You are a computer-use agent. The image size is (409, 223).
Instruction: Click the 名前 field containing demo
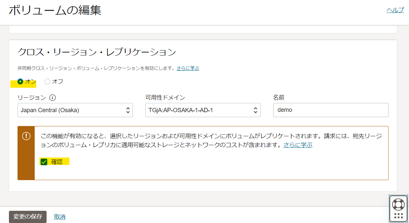point(330,110)
